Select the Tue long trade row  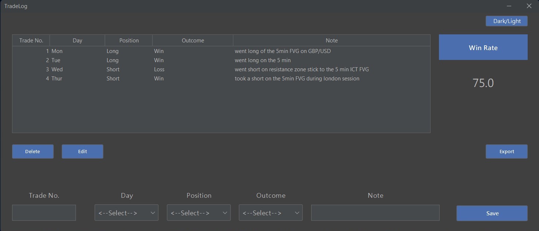(221, 60)
